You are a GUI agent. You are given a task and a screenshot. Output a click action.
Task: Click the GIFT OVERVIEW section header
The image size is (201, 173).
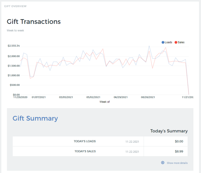click(x=15, y=6)
